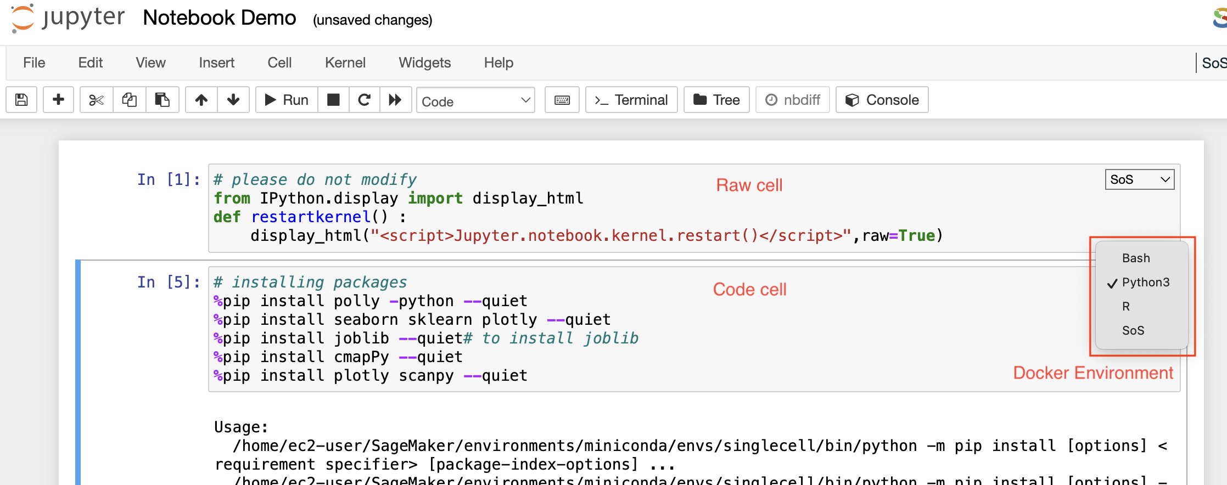Open the Insert menu

tap(216, 63)
